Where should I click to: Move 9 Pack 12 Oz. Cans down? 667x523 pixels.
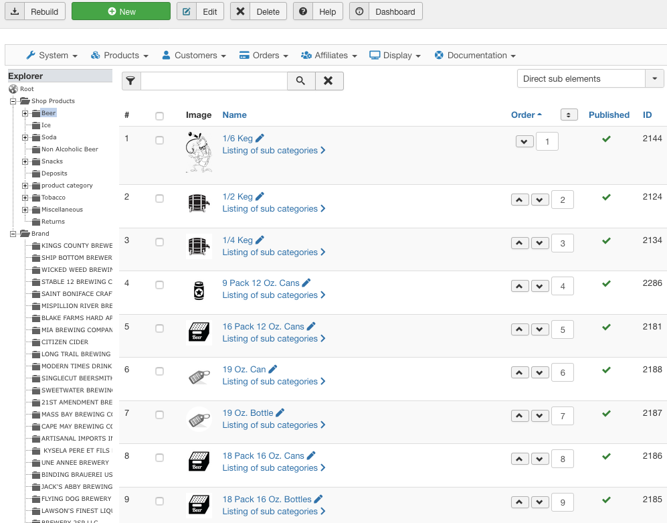[x=540, y=286]
